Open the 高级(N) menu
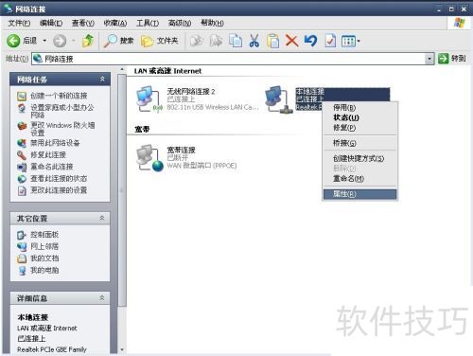The image size is (473, 356). pyautogui.click(x=180, y=23)
